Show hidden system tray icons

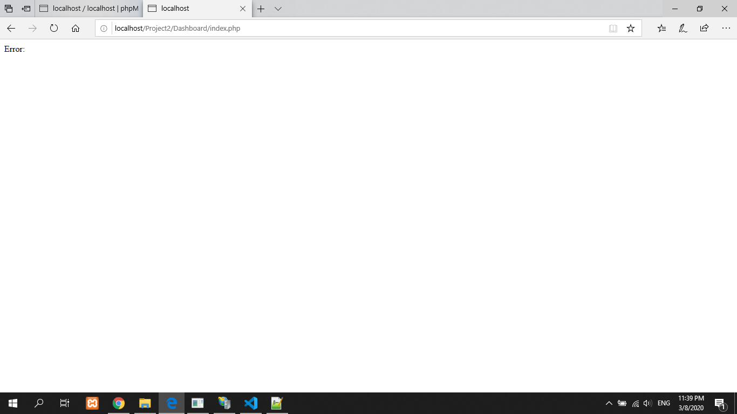[609, 403]
